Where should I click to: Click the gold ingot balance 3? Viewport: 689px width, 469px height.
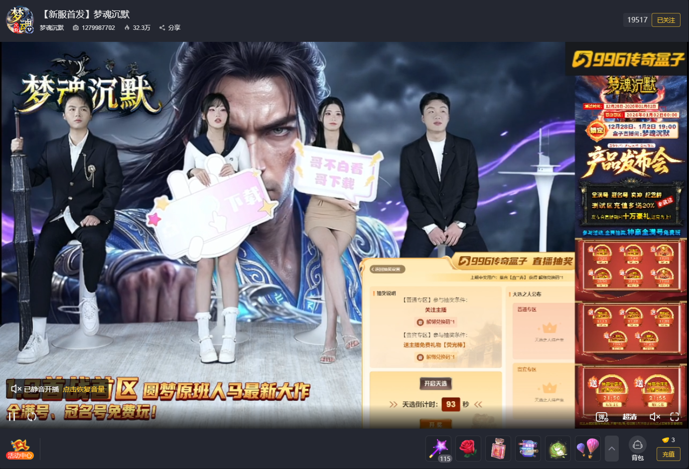(x=668, y=440)
